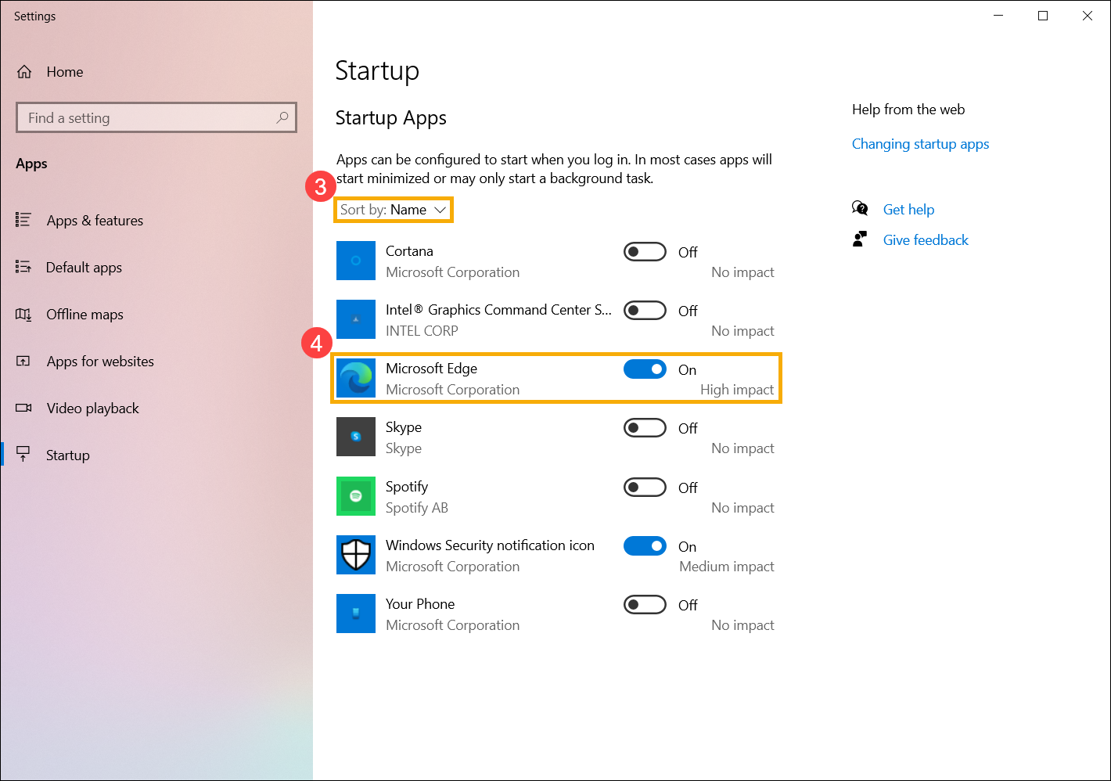Click the Windows Security shield icon
The width and height of the screenshot is (1111, 781).
(x=356, y=555)
